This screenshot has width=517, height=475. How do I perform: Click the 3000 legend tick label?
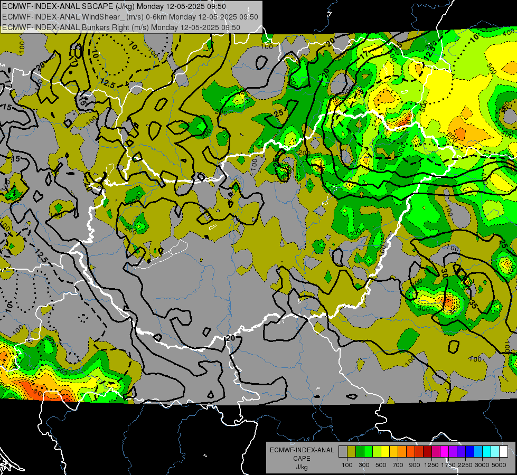point(482,465)
